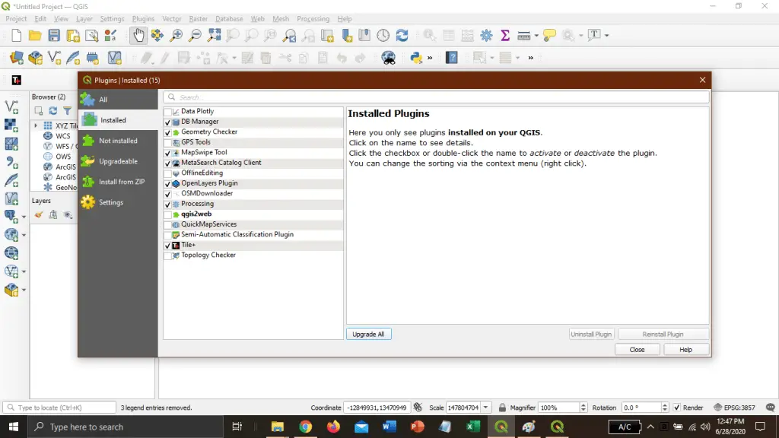Add a raster layer from the side toolbar

coord(11,125)
